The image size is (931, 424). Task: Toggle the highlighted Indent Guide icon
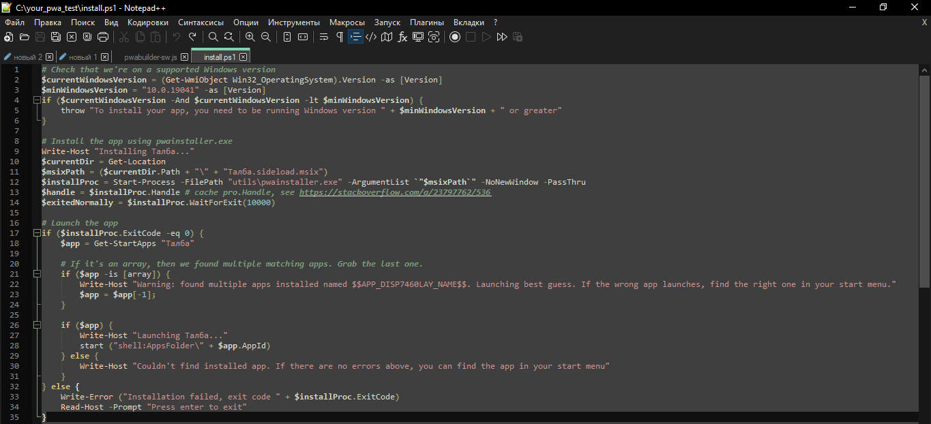click(355, 37)
